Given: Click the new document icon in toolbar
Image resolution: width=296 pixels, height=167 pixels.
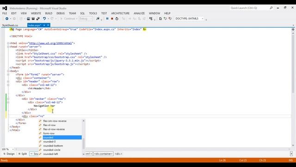Looking at the screenshot, I should [160, 19].
